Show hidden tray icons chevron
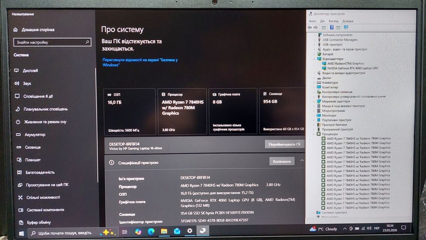This screenshot has height=240, width=426. coord(345,229)
